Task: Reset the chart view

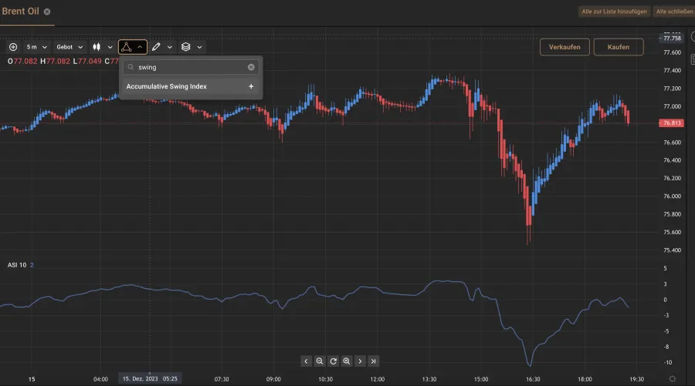Action: pos(334,361)
